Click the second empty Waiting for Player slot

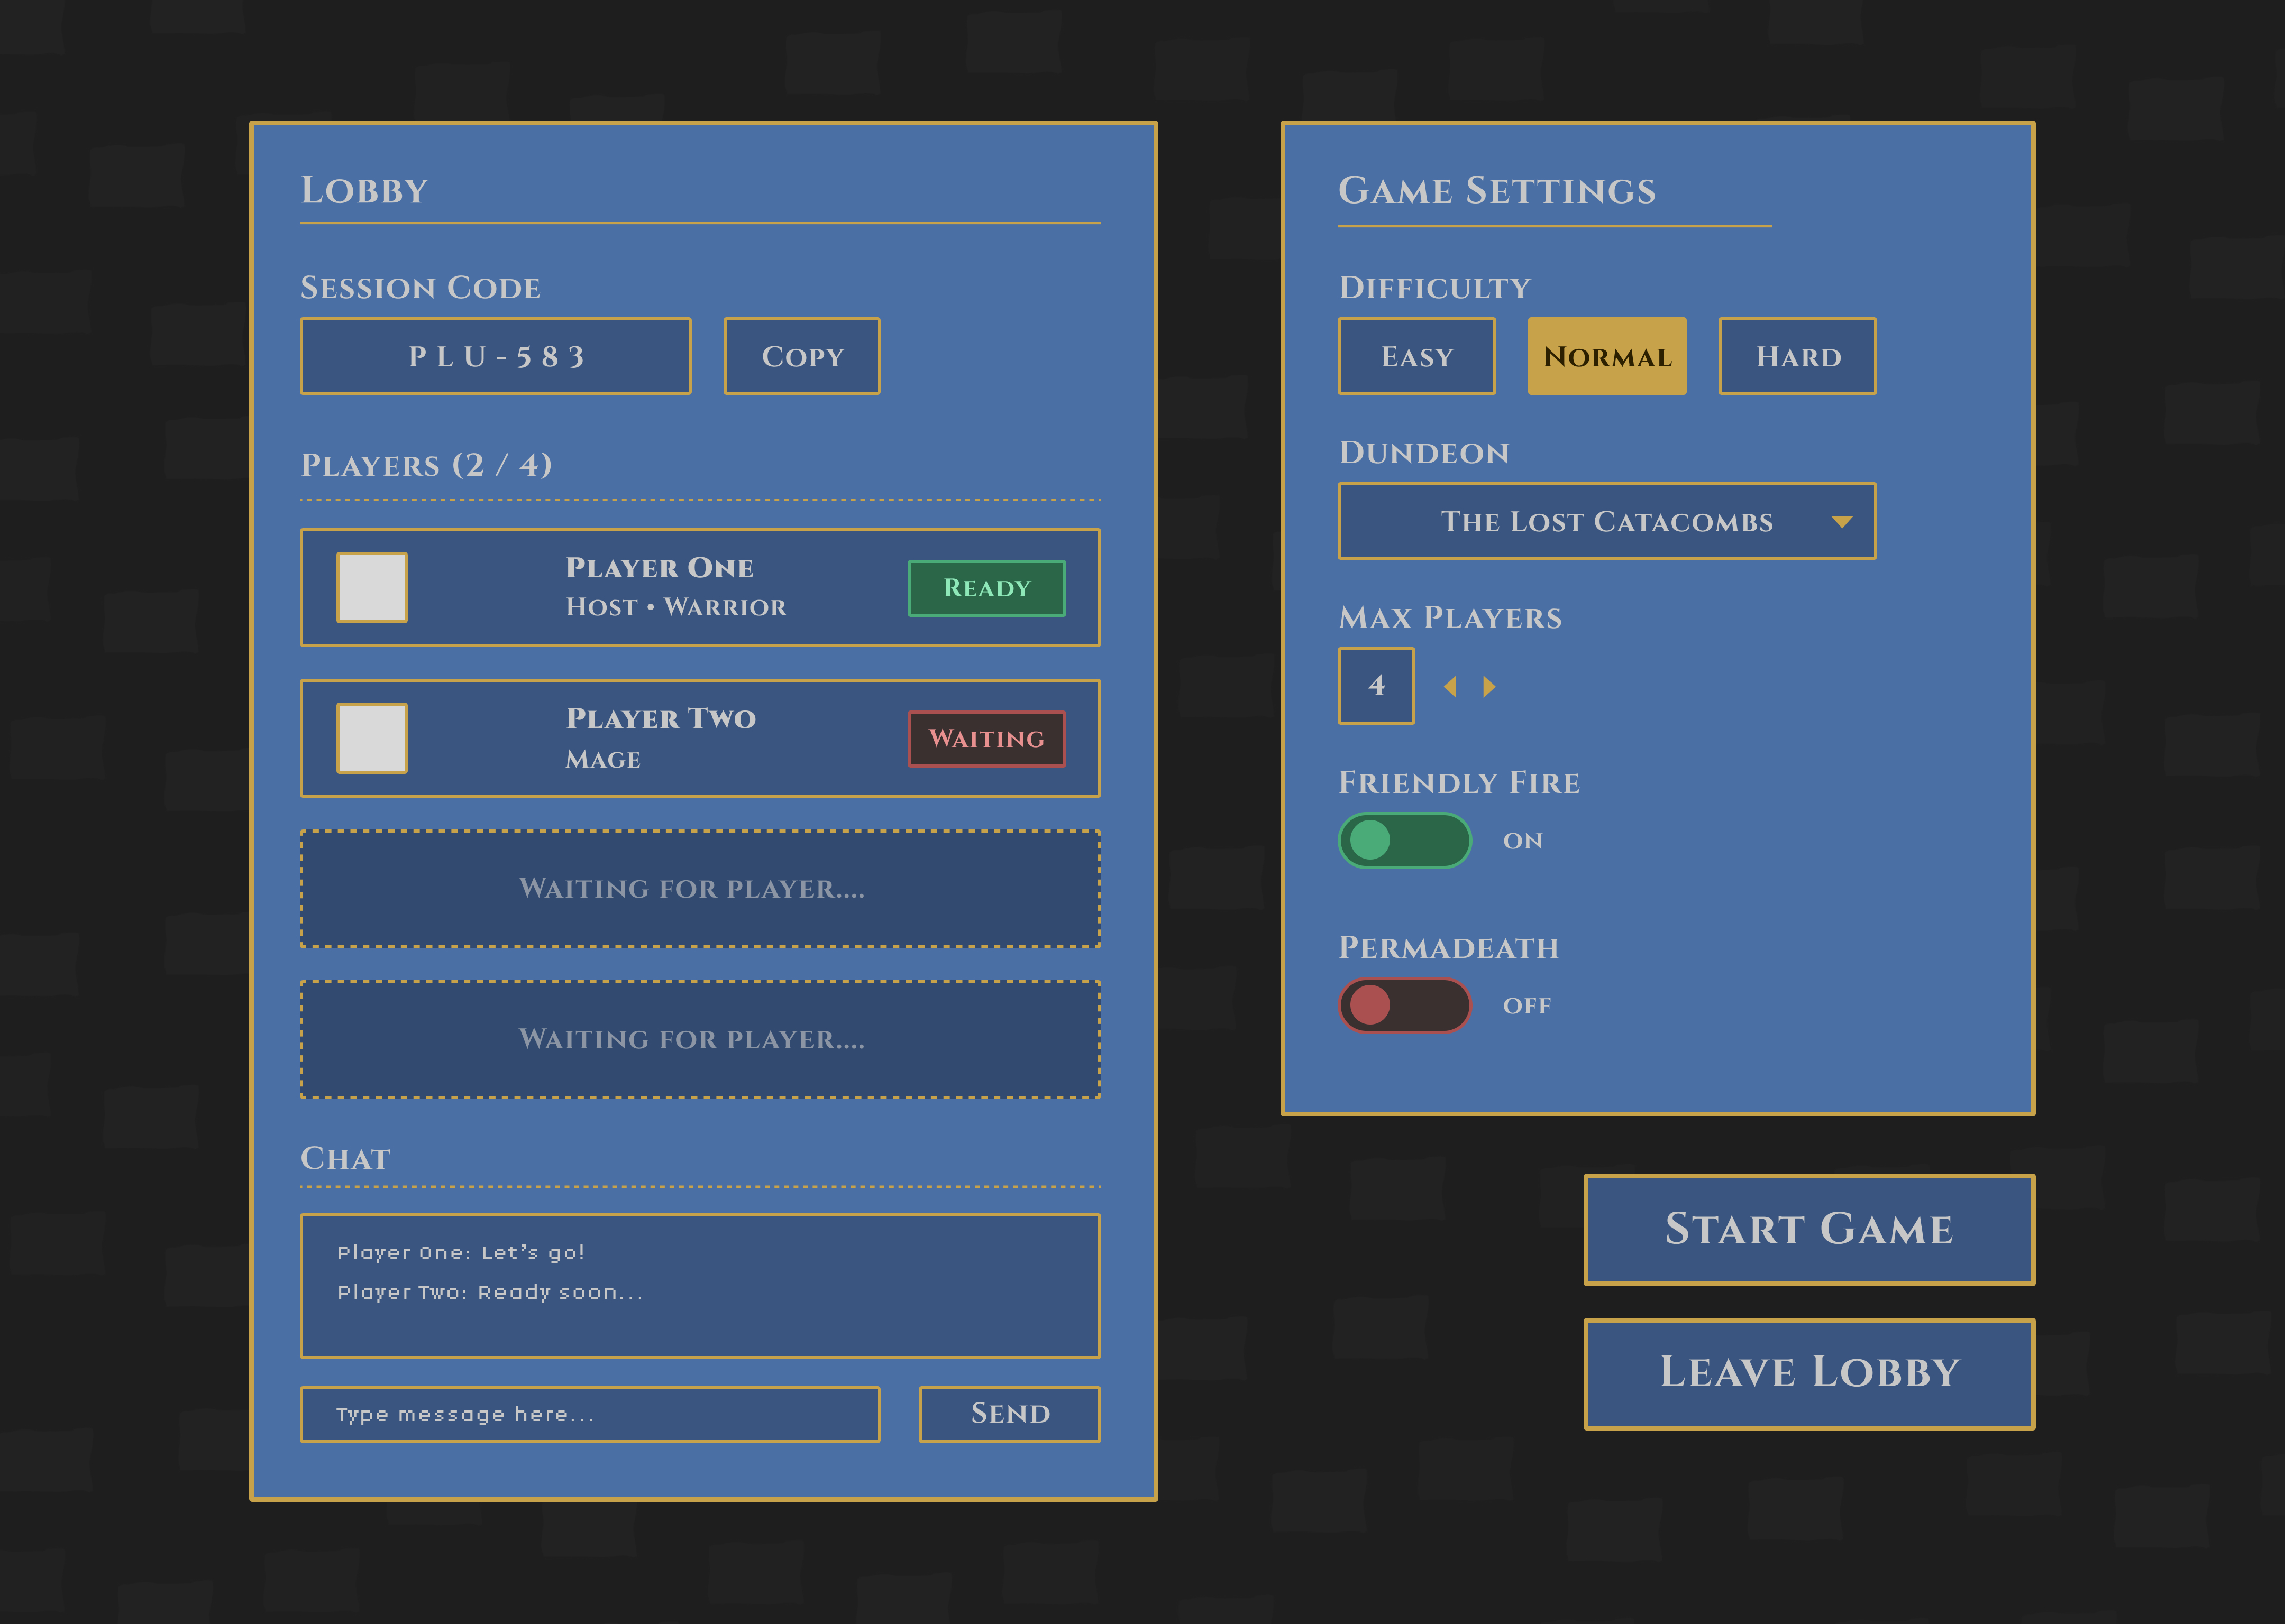pos(700,1040)
